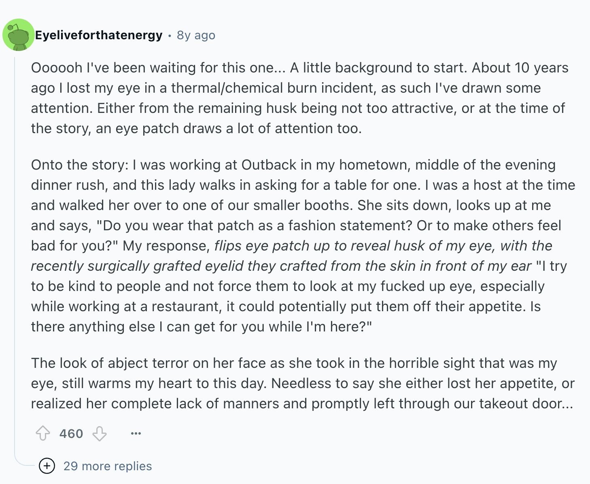590x484 pixels.
Task: Open the green Snoo avatar profile
Action: click(x=18, y=35)
